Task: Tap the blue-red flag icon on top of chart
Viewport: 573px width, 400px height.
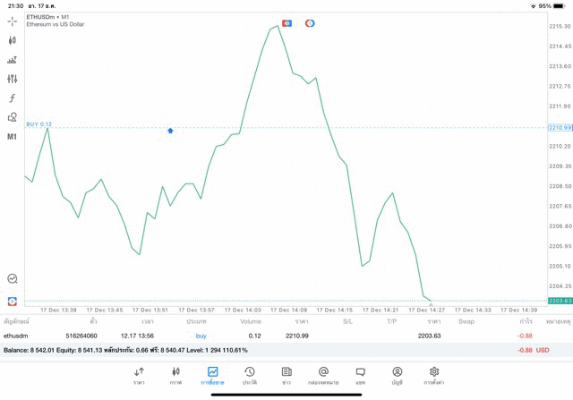Action: [286, 23]
